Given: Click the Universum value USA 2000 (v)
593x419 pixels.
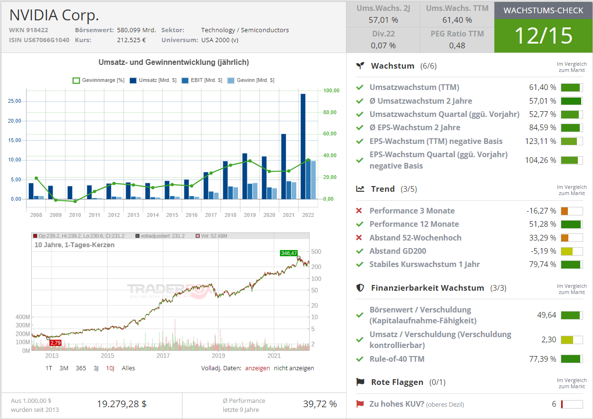Looking at the screenshot, I should (220, 40).
